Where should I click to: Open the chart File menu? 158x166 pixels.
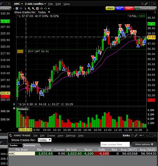51,4
